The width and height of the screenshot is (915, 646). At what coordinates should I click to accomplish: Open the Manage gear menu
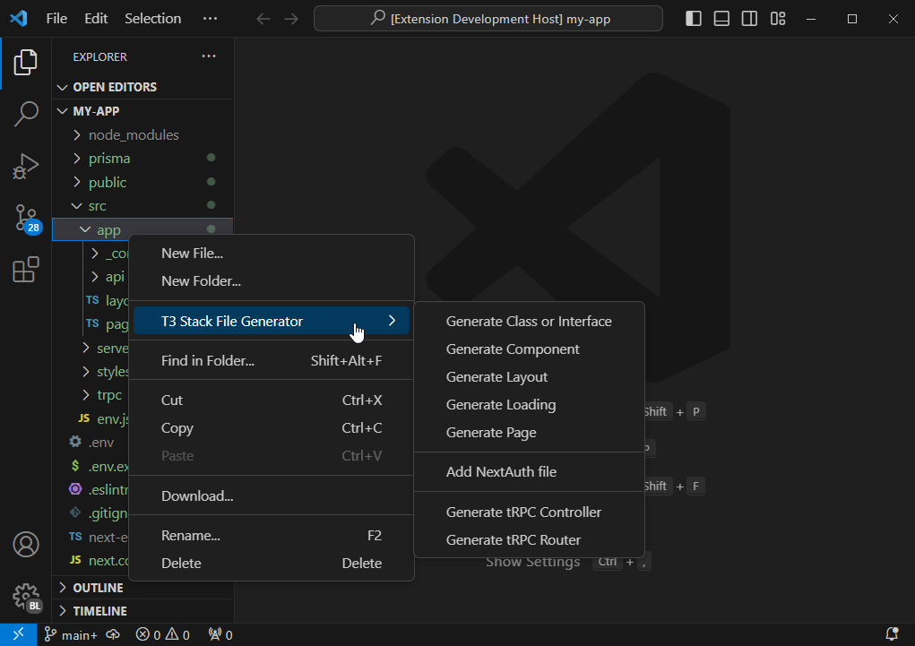point(26,596)
